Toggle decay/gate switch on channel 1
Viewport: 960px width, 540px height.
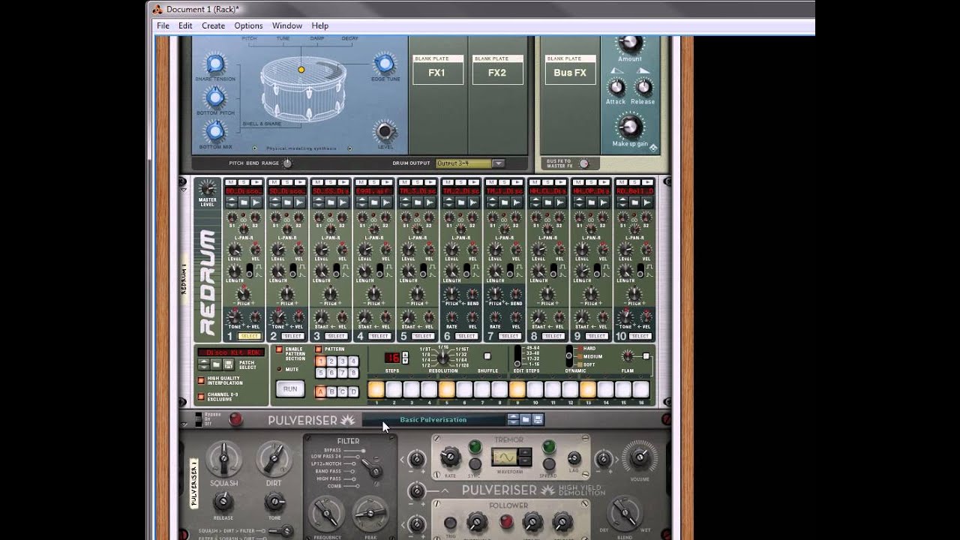pos(250,271)
